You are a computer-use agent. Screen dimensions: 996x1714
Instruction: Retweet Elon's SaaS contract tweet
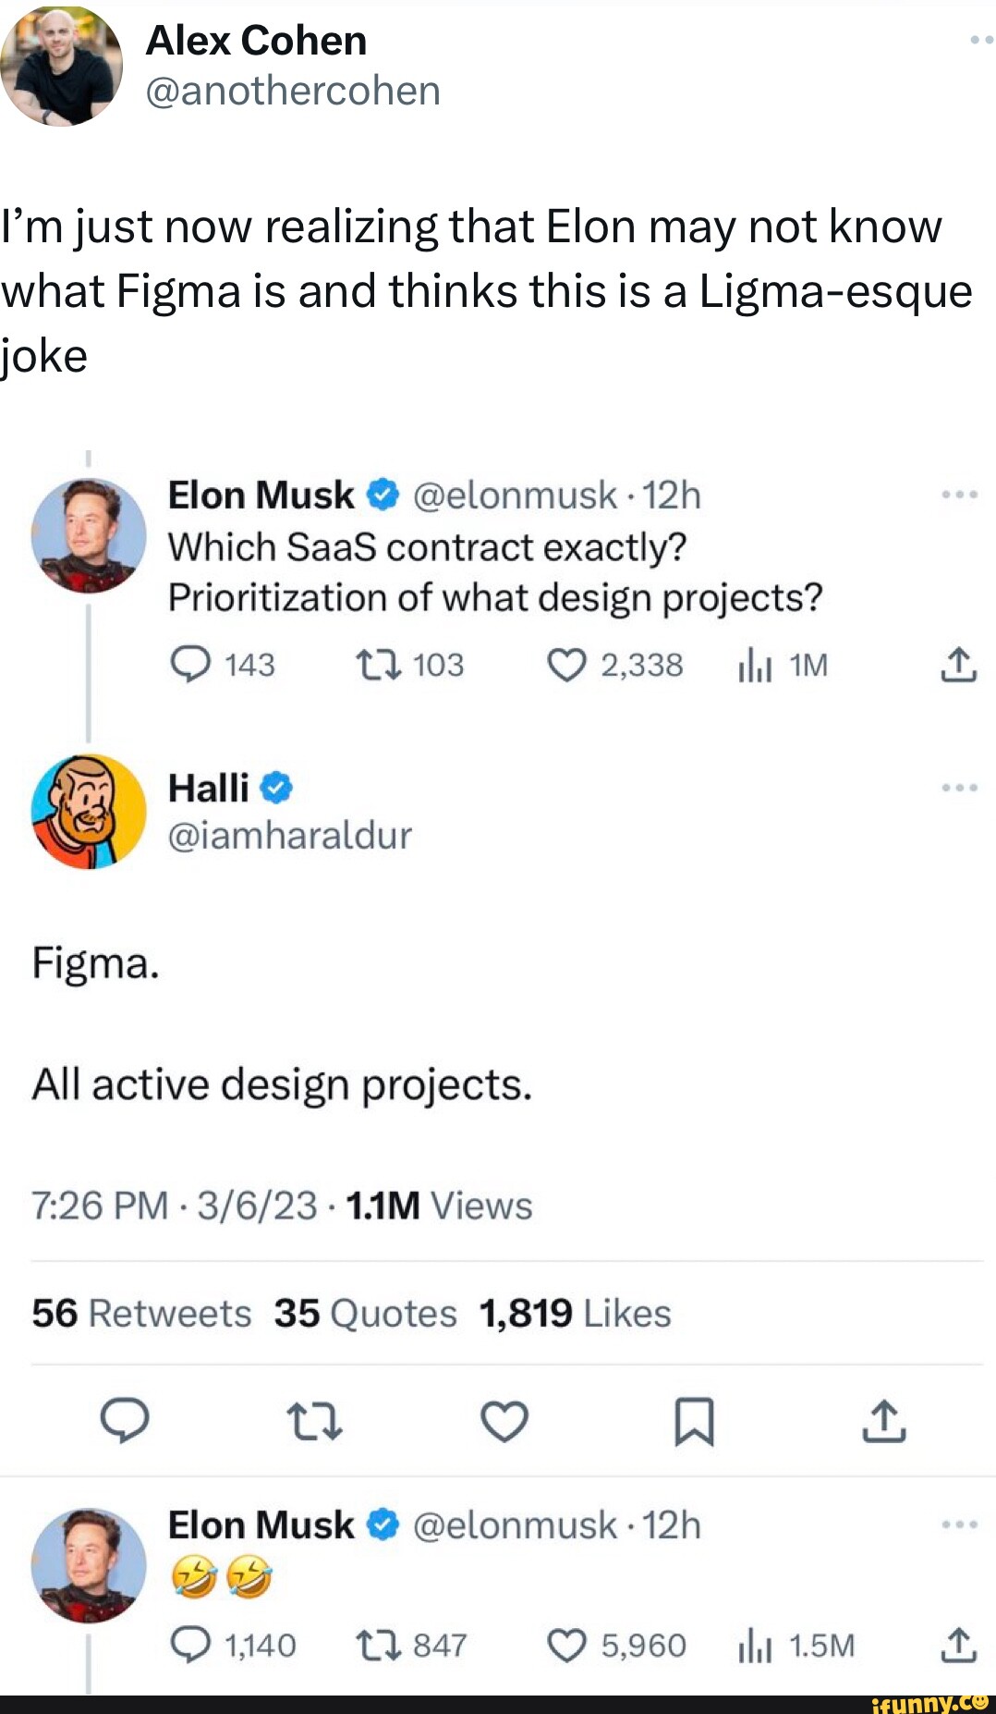tap(377, 665)
